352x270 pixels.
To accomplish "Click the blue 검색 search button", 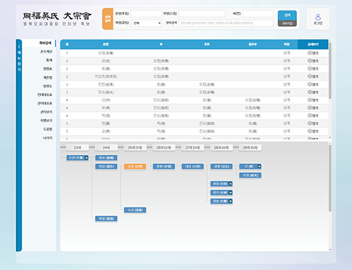I will 287,15.
